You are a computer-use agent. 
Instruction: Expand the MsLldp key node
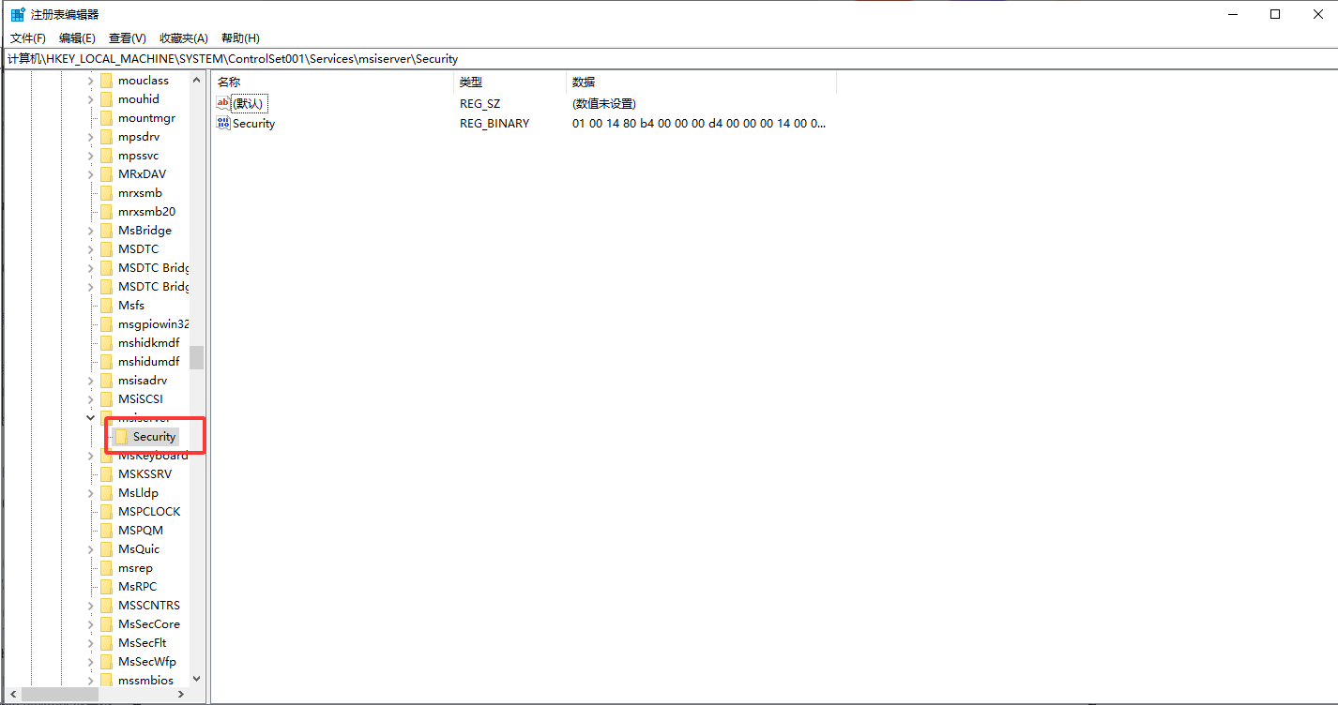pyautogui.click(x=91, y=493)
